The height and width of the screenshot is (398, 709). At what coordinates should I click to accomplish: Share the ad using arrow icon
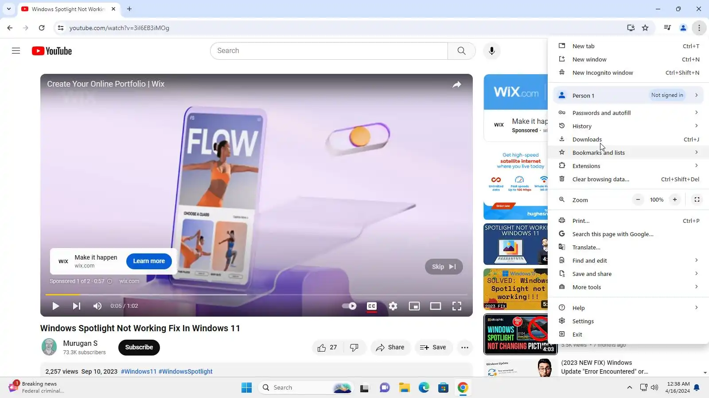coord(457,84)
